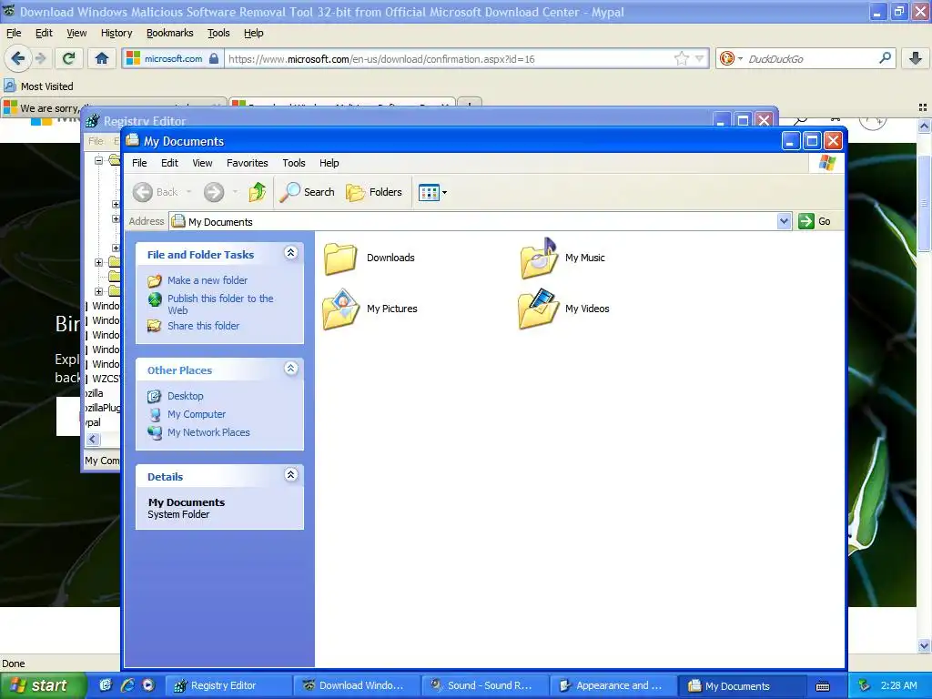This screenshot has width=932, height=699.
Task: Click the Show Desktop quick launch icon
Action: coord(106,685)
